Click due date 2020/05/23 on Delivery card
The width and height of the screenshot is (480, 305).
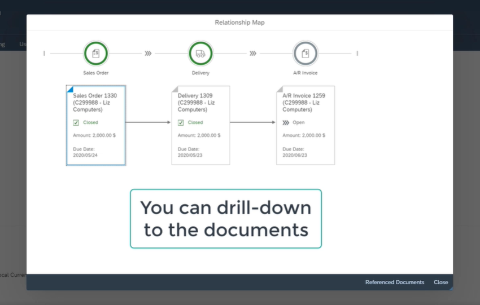click(190, 155)
